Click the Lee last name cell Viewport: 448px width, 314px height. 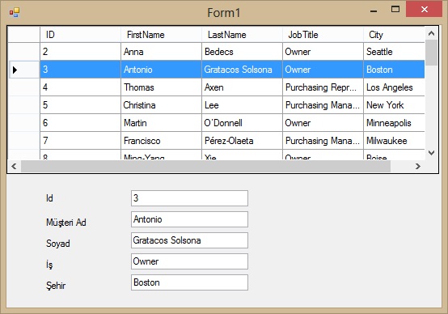[x=242, y=105]
